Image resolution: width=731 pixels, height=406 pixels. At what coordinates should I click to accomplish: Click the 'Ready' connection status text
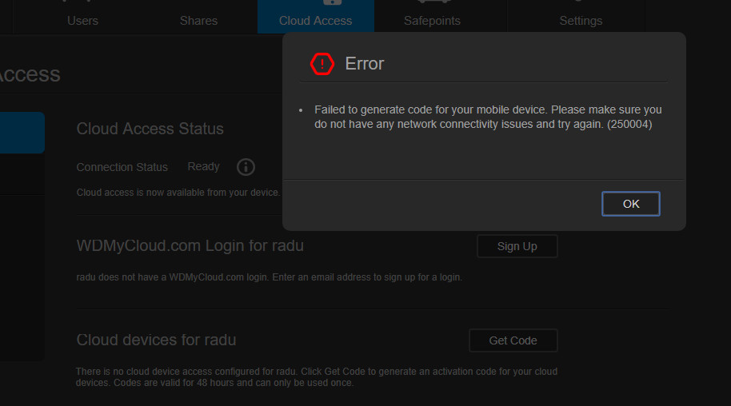coord(203,166)
